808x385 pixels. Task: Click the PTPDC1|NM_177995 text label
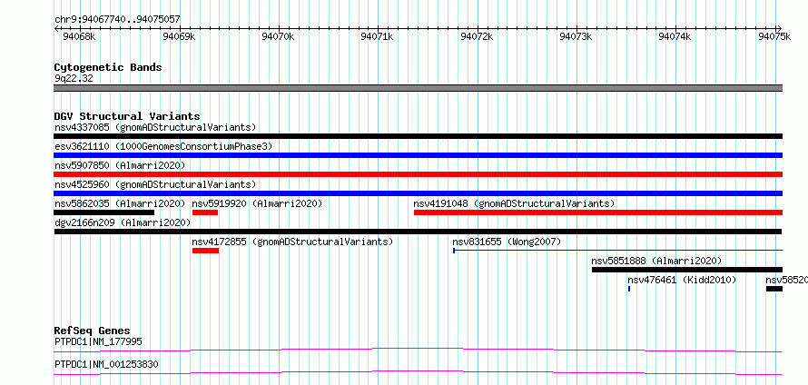click(98, 341)
